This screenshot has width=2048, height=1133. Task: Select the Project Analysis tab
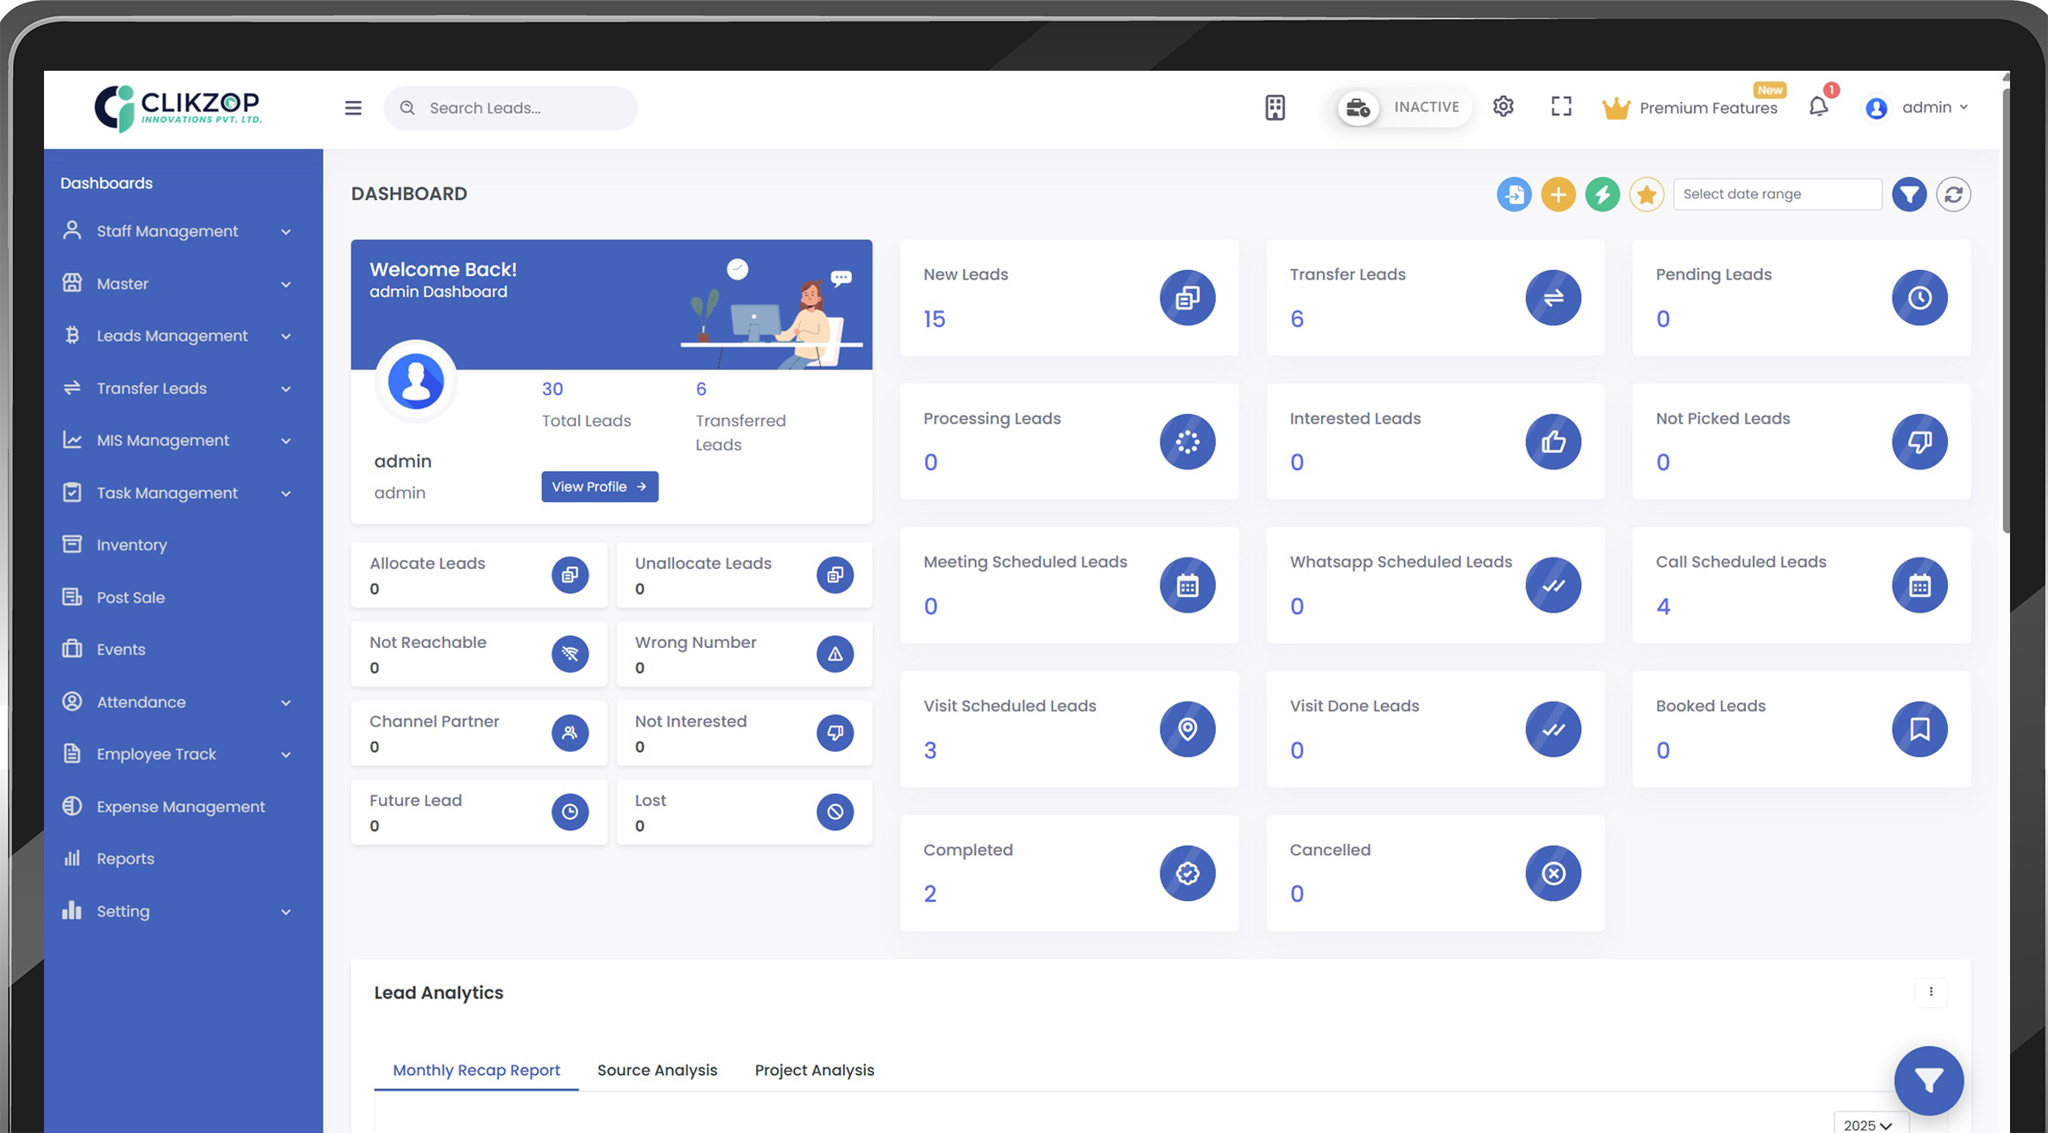(x=814, y=1070)
